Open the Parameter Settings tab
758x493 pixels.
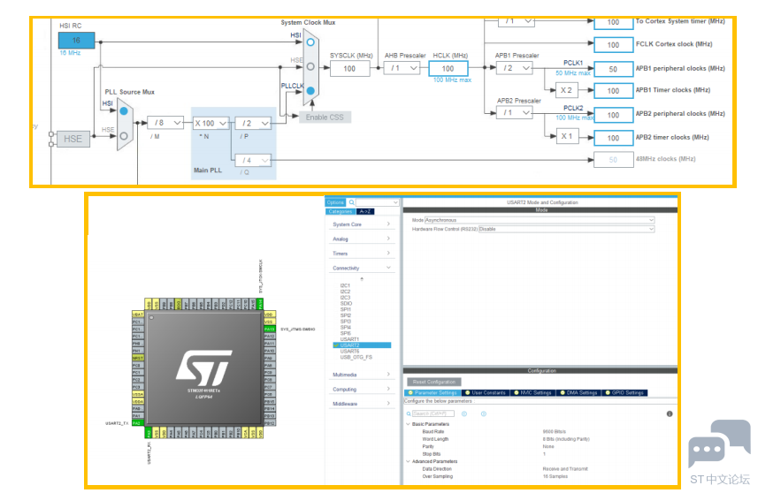[x=433, y=393]
